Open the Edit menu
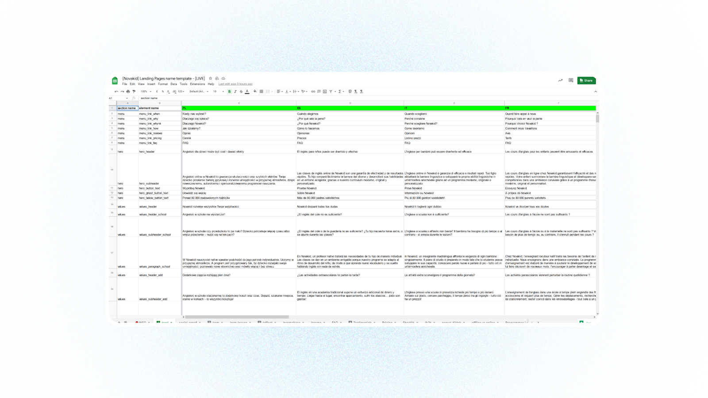 [x=132, y=84]
